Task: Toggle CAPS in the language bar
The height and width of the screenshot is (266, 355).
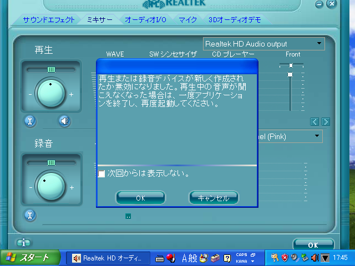Action: 241,255
